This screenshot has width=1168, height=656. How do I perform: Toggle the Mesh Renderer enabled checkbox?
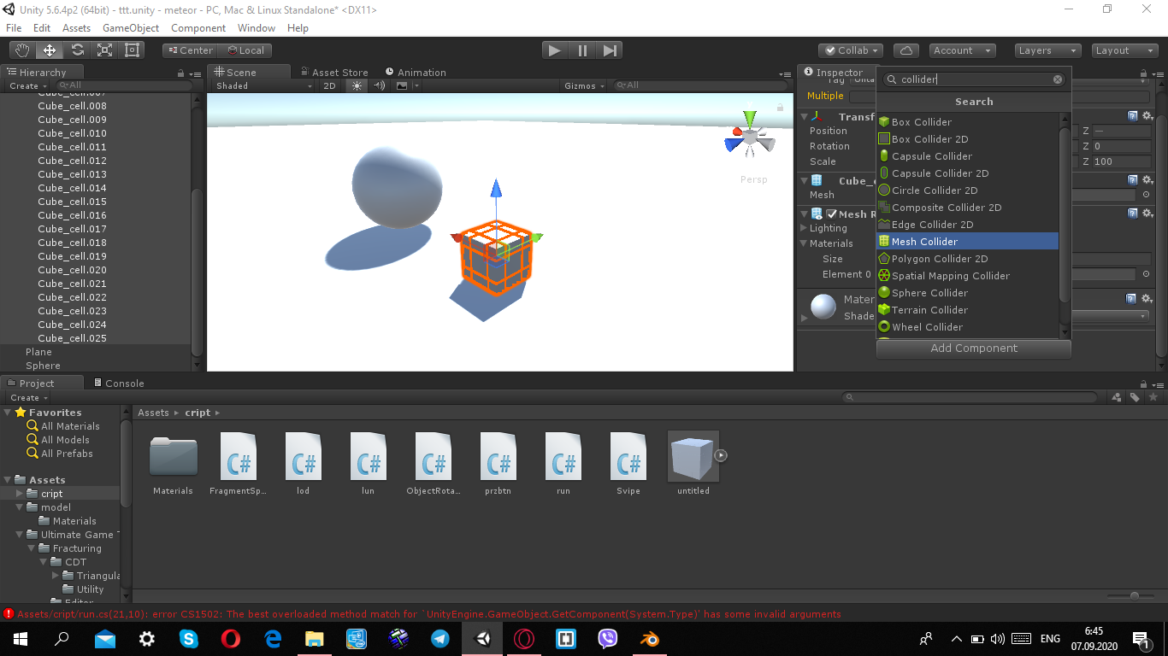[x=831, y=214]
